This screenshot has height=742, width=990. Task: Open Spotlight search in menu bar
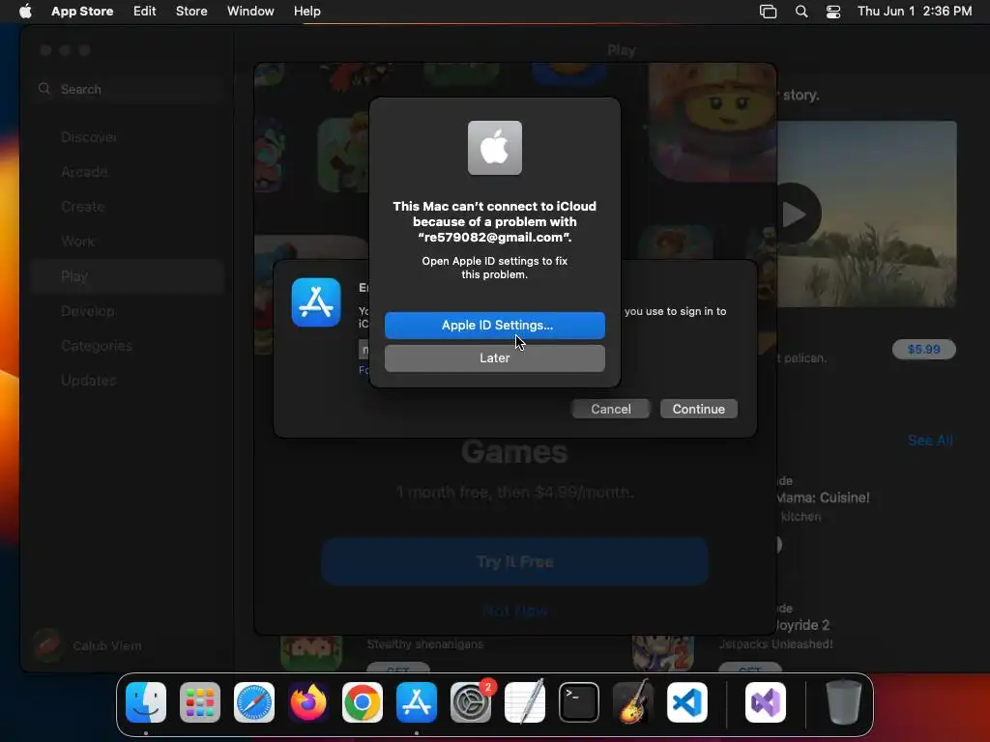801,11
